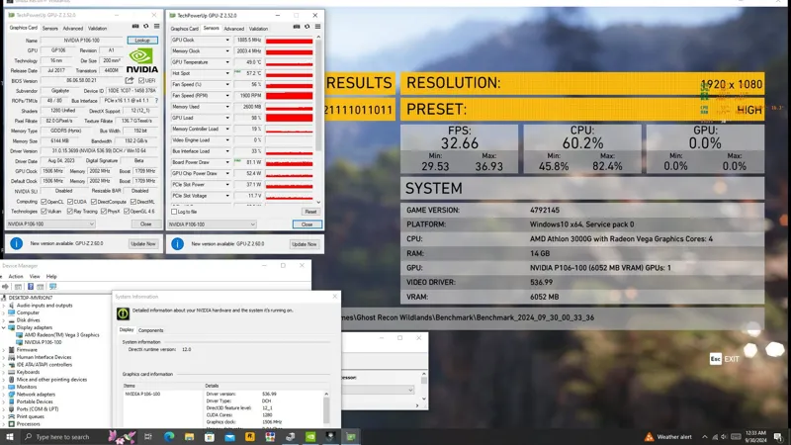
Task: Open Components tab in System Information
Action: pos(150,330)
